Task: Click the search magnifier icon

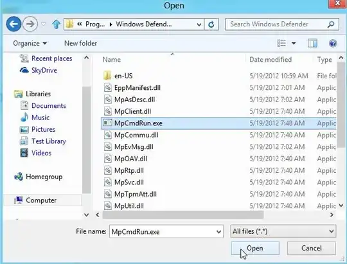Action: [x=331, y=24]
